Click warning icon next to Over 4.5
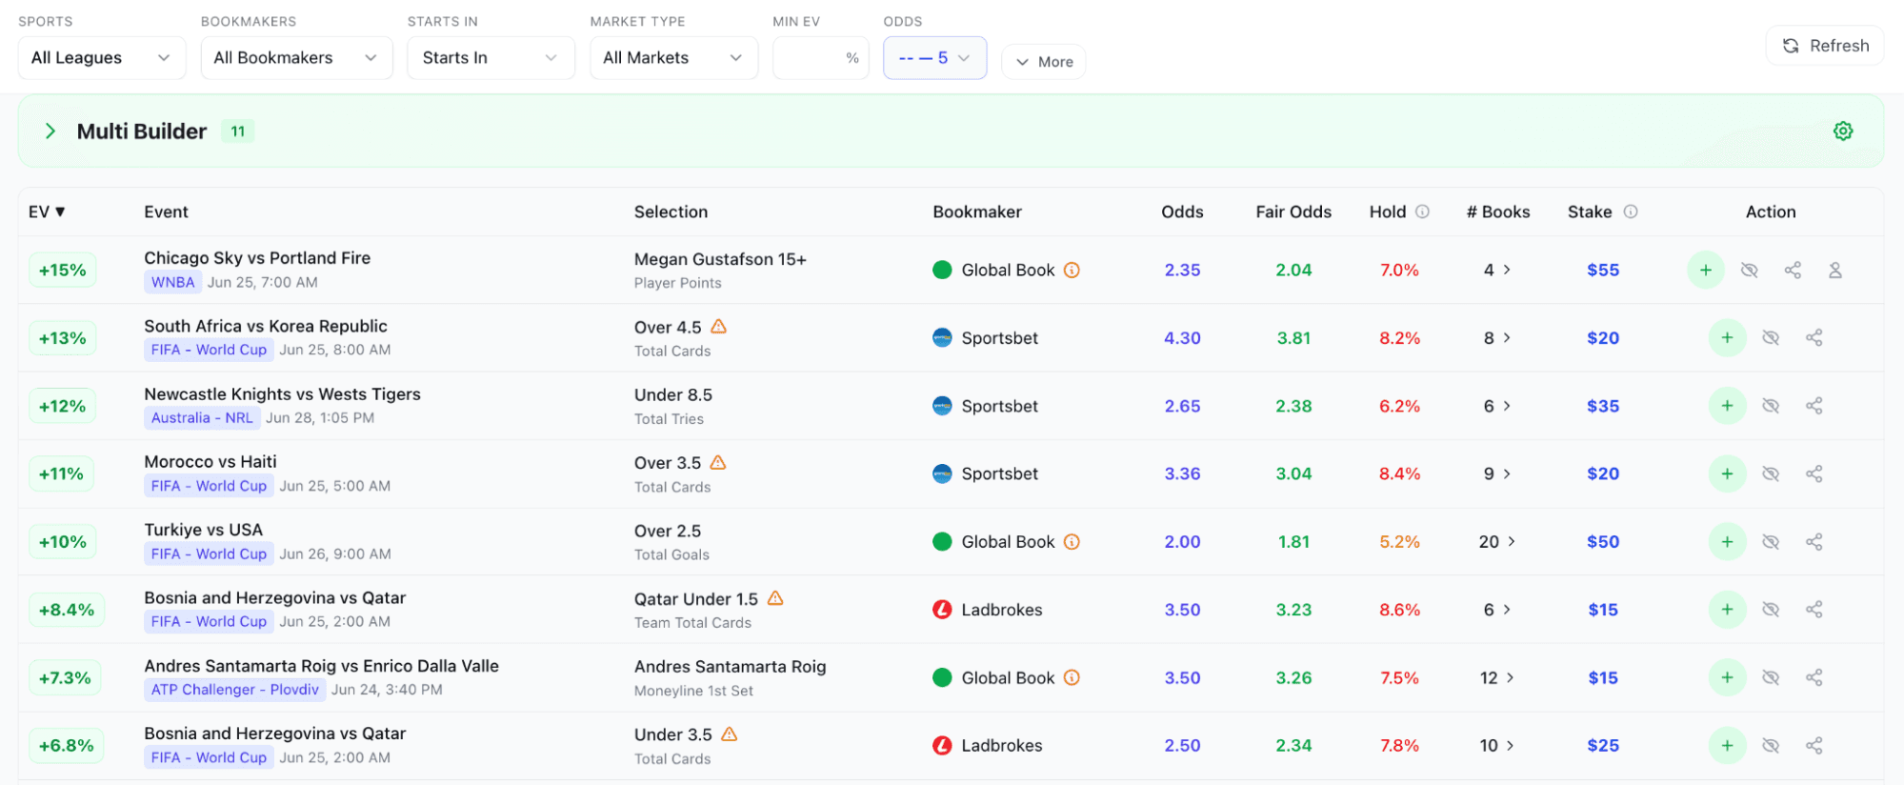The width and height of the screenshot is (1904, 785). [x=719, y=326]
